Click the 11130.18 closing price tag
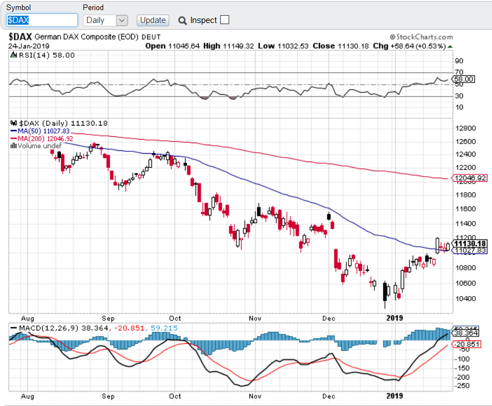The width and height of the screenshot is (492, 406). click(470, 243)
